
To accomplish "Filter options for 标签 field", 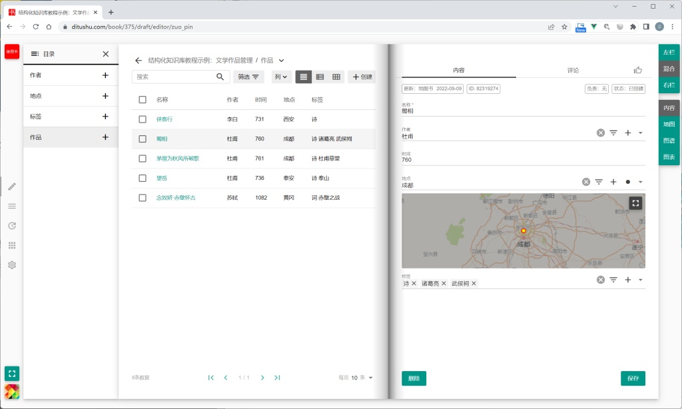I will click(613, 280).
